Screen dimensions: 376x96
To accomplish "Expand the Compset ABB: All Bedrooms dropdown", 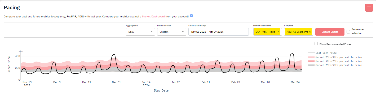I will [299, 32].
